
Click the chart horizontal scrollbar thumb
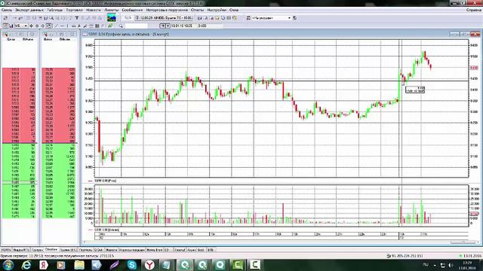point(463,242)
